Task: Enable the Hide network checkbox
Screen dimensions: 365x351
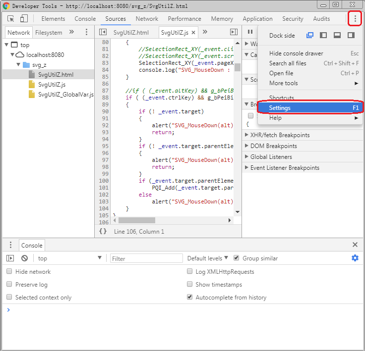Action: click(9, 272)
